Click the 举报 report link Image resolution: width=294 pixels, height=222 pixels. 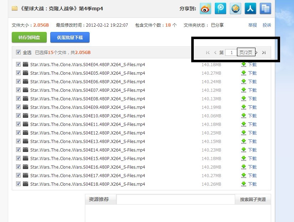pos(252,25)
